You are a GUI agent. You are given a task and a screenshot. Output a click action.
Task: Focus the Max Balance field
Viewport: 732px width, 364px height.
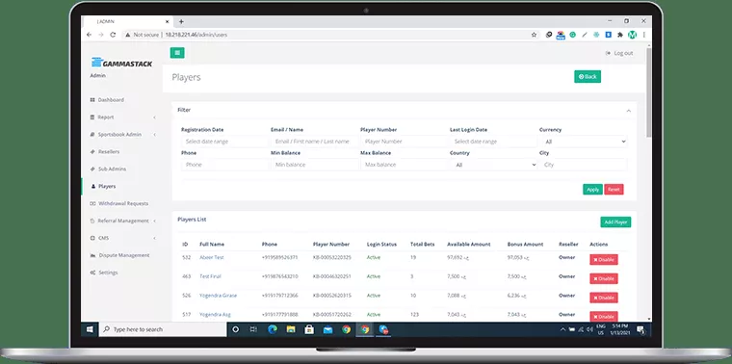pos(404,165)
